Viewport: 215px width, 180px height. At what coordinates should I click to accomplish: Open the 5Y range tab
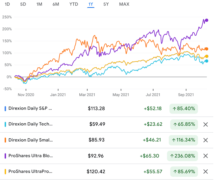click(x=106, y=4)
